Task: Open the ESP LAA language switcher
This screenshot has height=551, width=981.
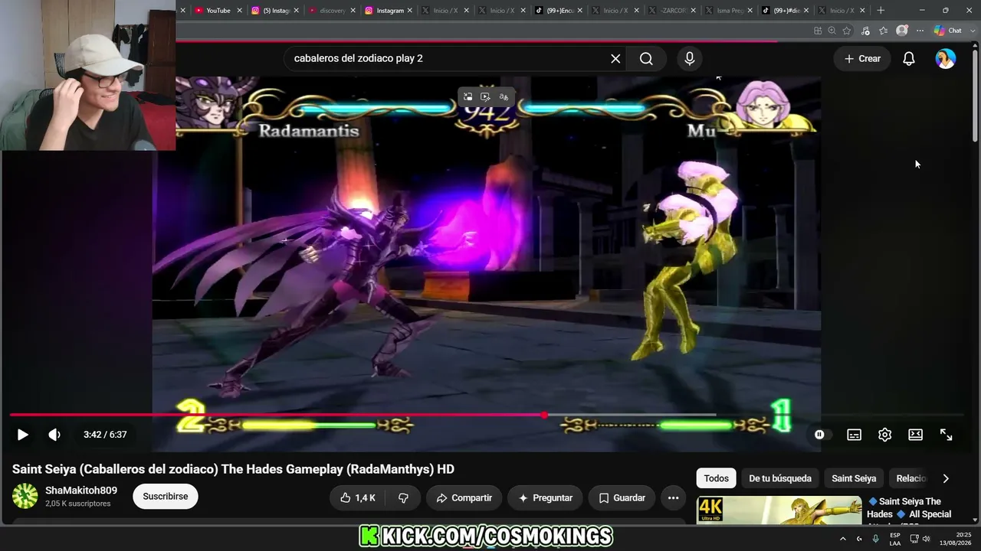Action: pos(895,539)
